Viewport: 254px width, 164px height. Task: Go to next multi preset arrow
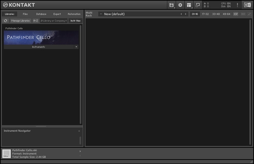pos(186,14)
